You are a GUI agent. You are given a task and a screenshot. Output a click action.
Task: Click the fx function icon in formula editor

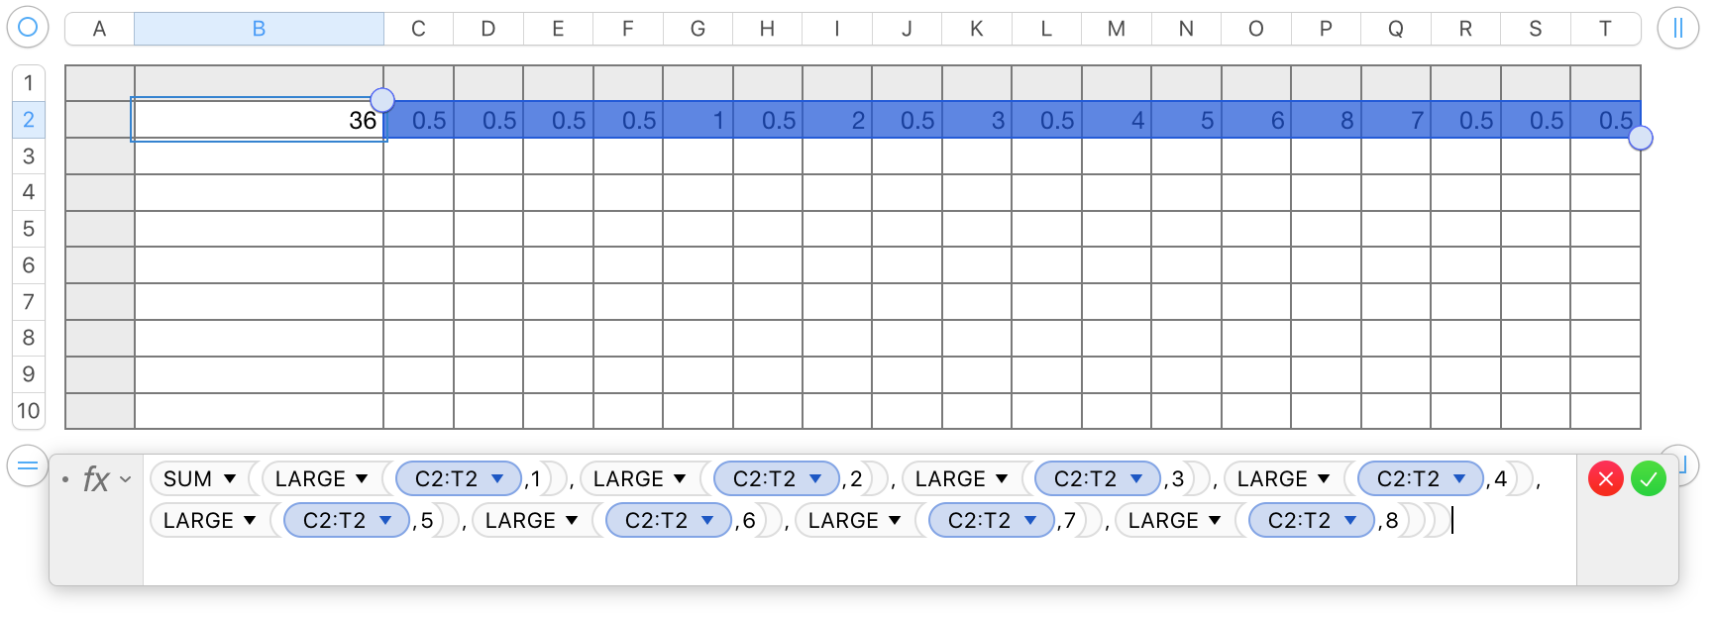tap(96, 479)
